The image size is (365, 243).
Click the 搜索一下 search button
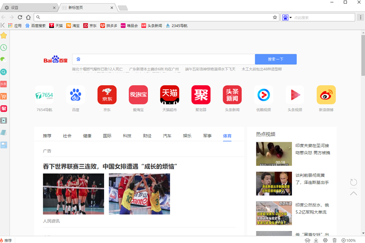click(276, 59)
